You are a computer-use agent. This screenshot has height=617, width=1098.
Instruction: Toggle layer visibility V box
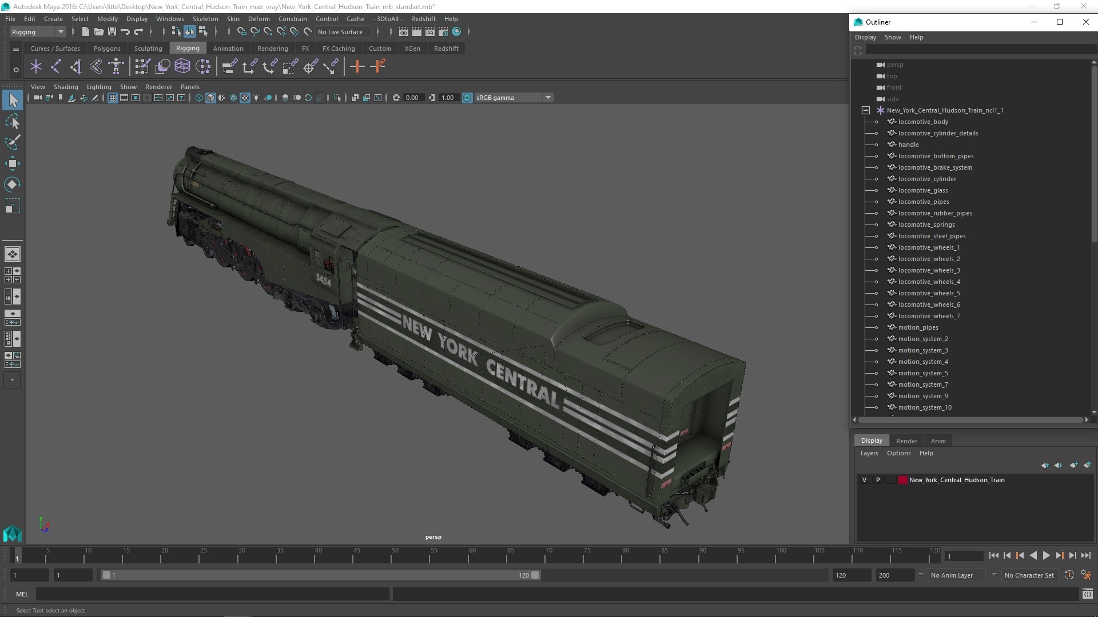pos(864,480)
